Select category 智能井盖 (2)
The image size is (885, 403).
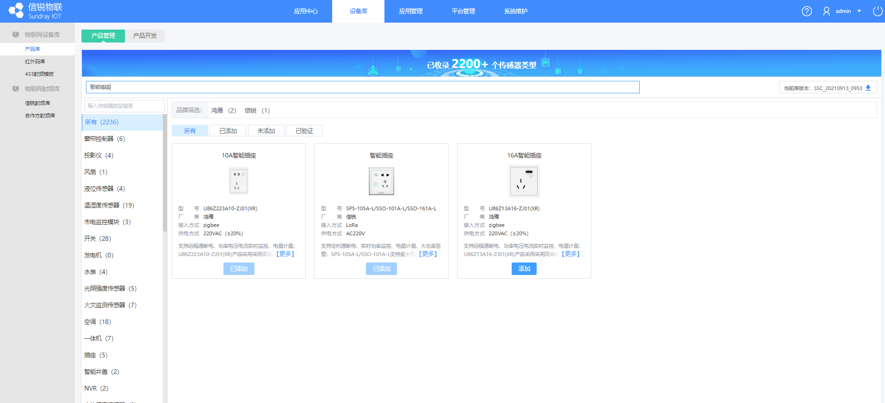122,372
